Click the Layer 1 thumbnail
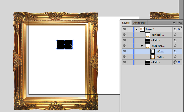 tap(142, 29)
